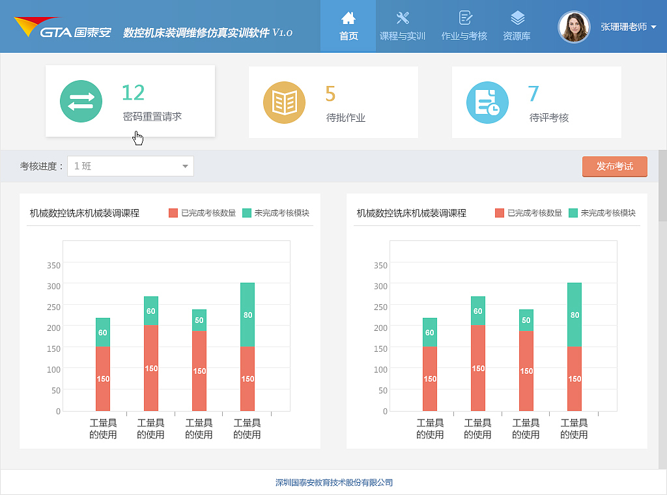The height and width of the screenshot is (495, 667).
Task: Switch to 资源库 tab
Action: [x=517, y=26]
